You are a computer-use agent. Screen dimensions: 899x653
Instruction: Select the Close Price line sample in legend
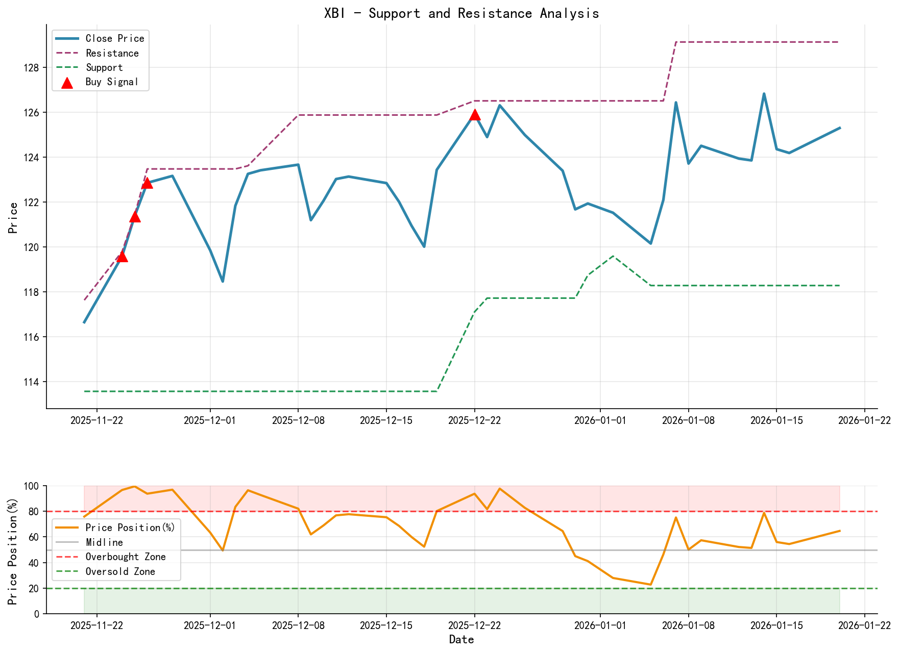[67, 38]
